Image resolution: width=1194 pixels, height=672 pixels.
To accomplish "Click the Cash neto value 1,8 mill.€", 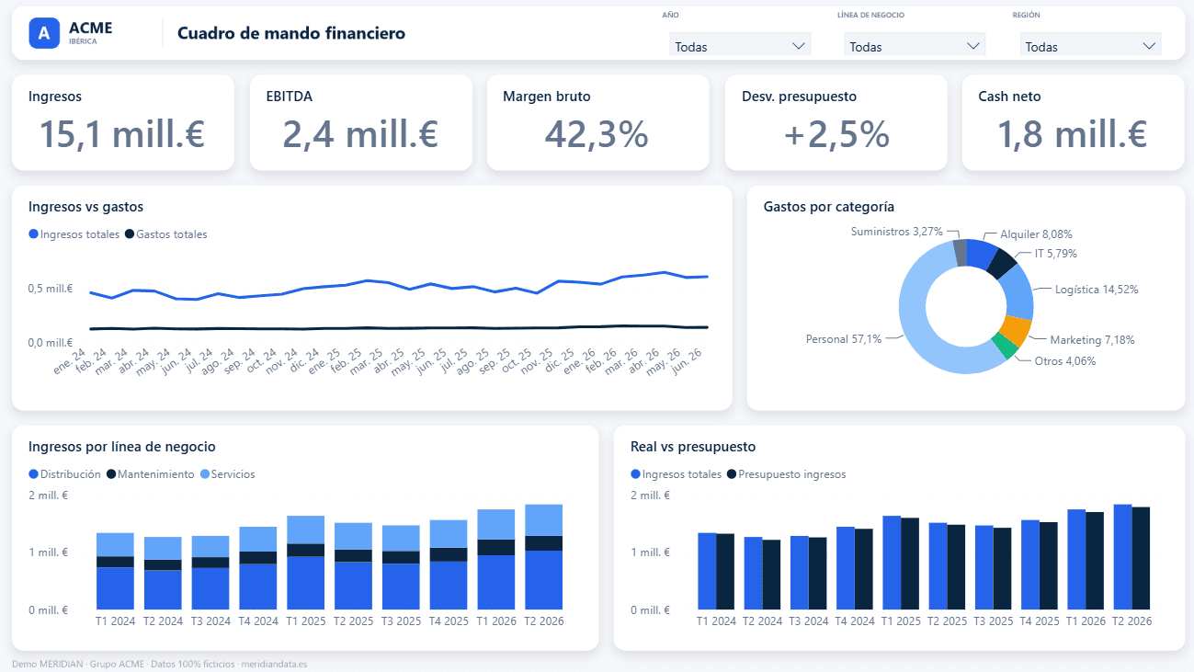I will click(x=1073, y=135).
